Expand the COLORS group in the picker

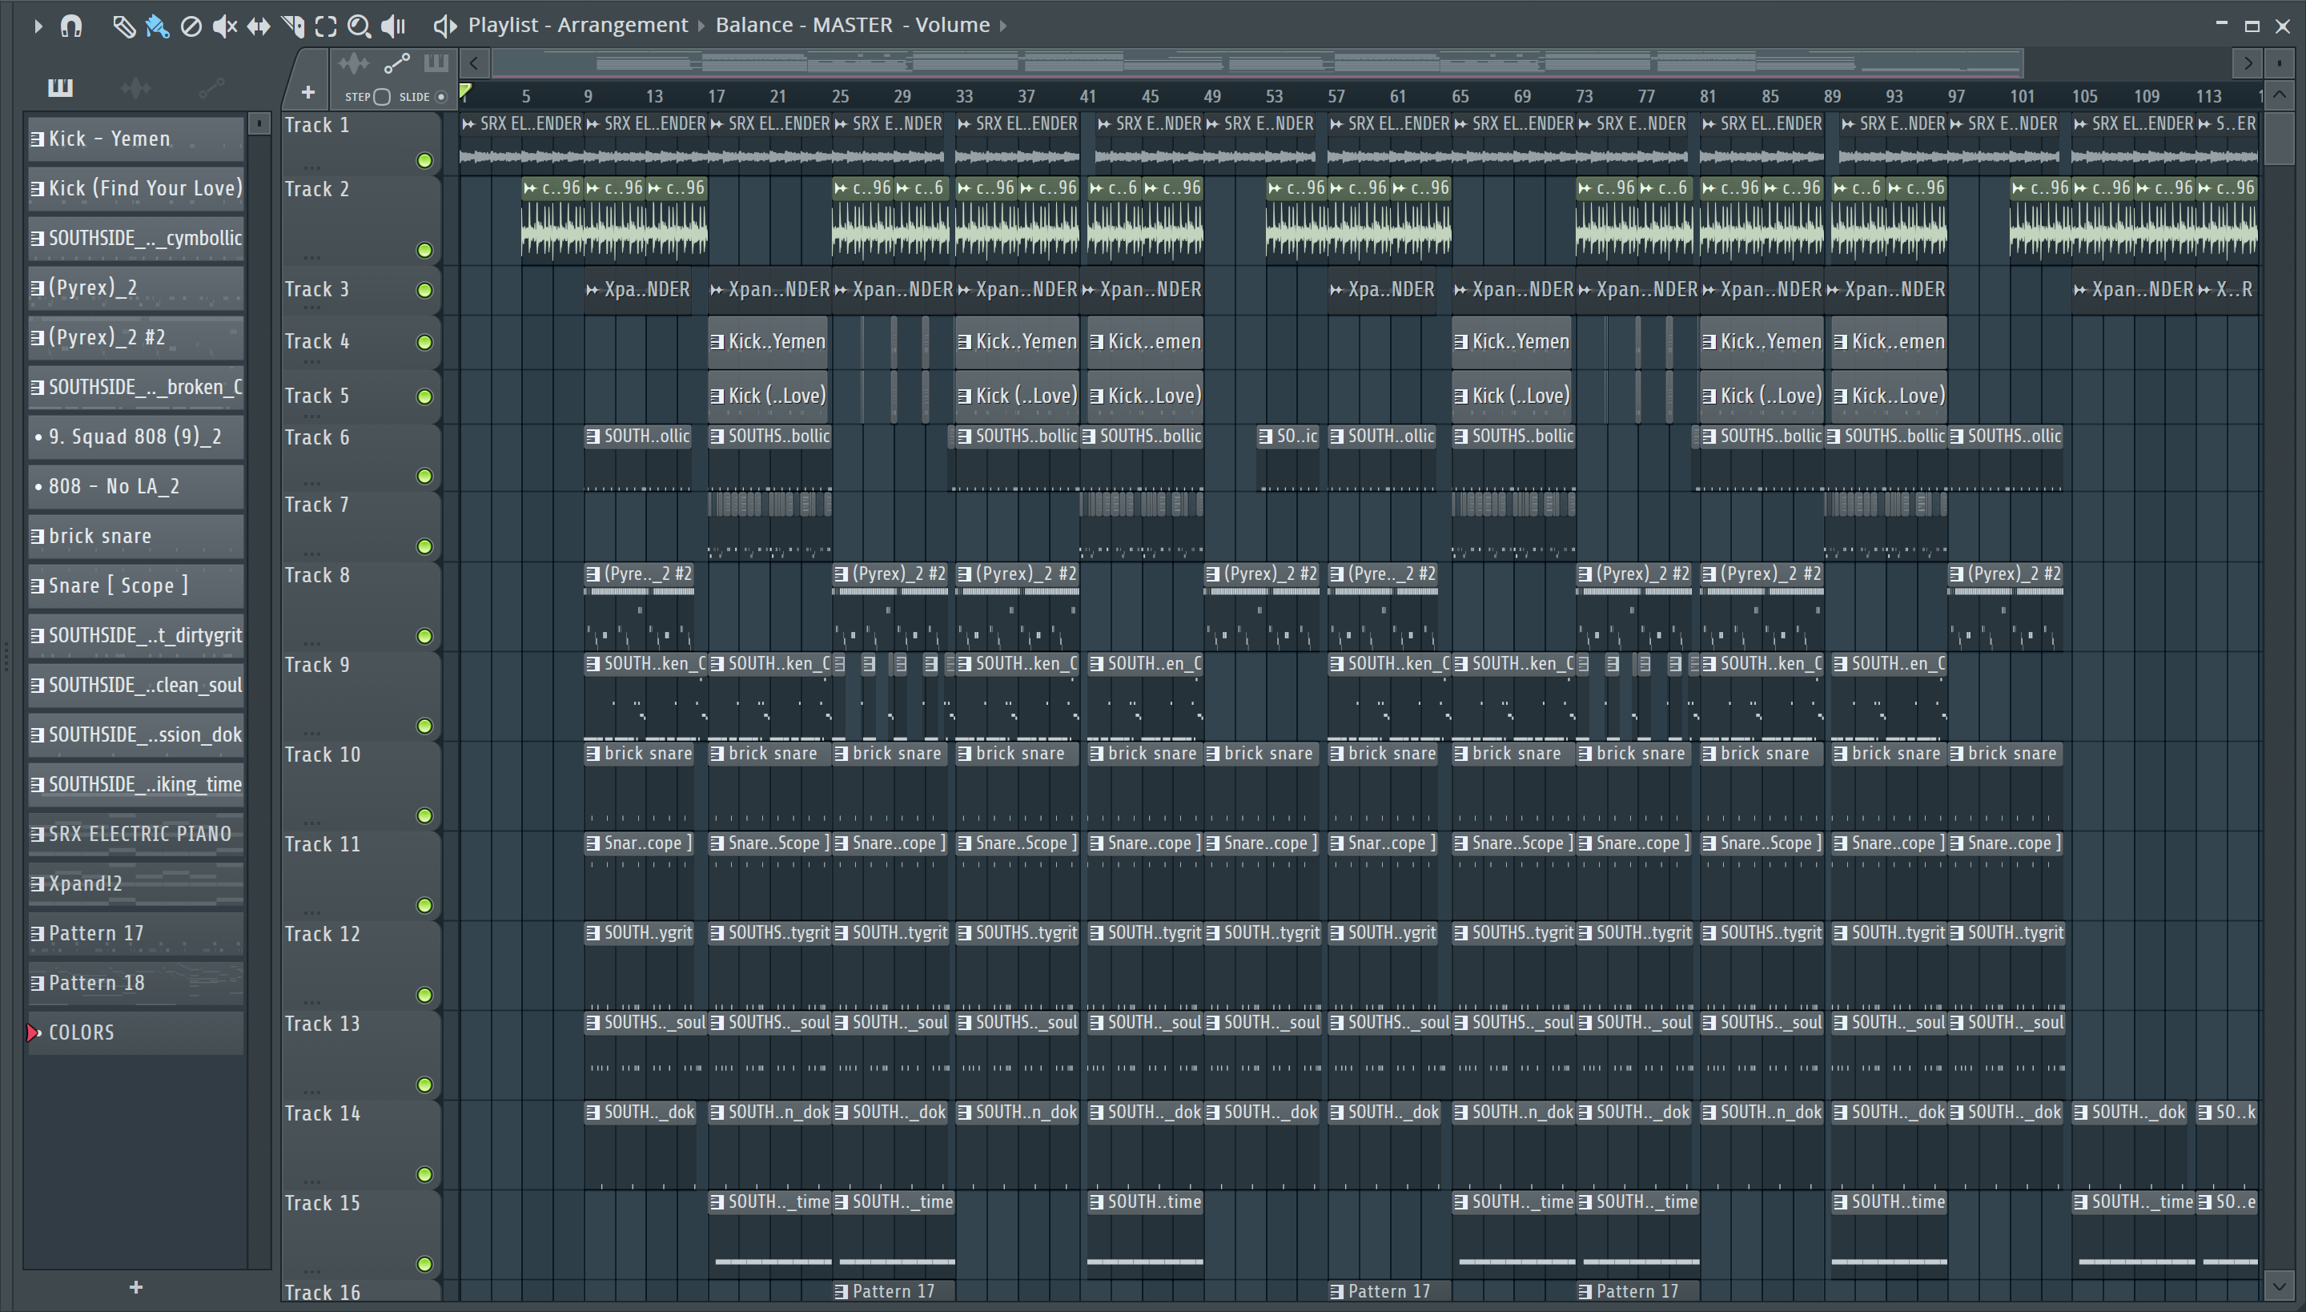point(34,1032)
